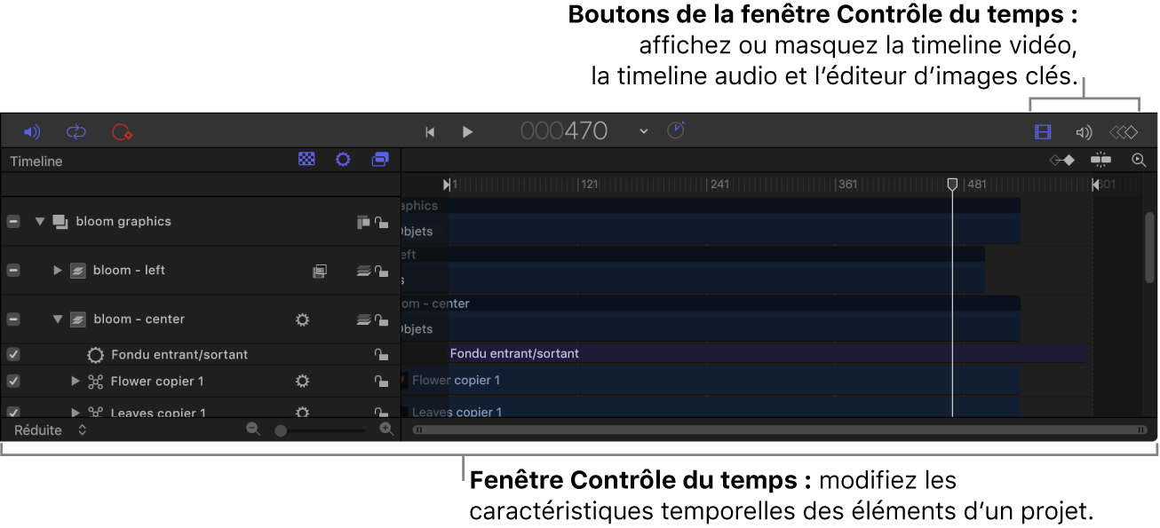Open the timecode display dropdown chevron
The width and height of the screenshot is (1160, 528).
tap(642, 130)
